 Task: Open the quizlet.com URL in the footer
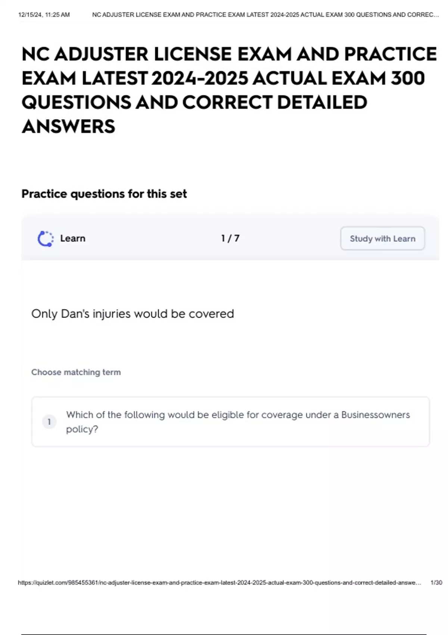[219, 583]
